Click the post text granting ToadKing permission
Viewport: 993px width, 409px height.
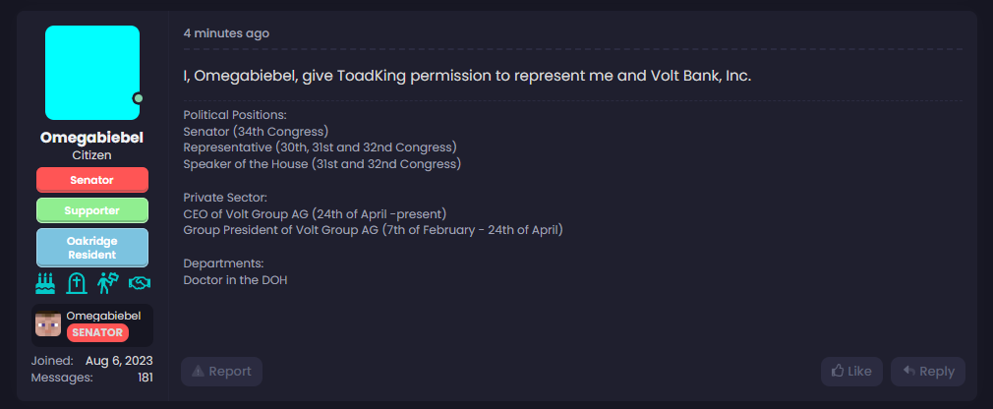467,76
